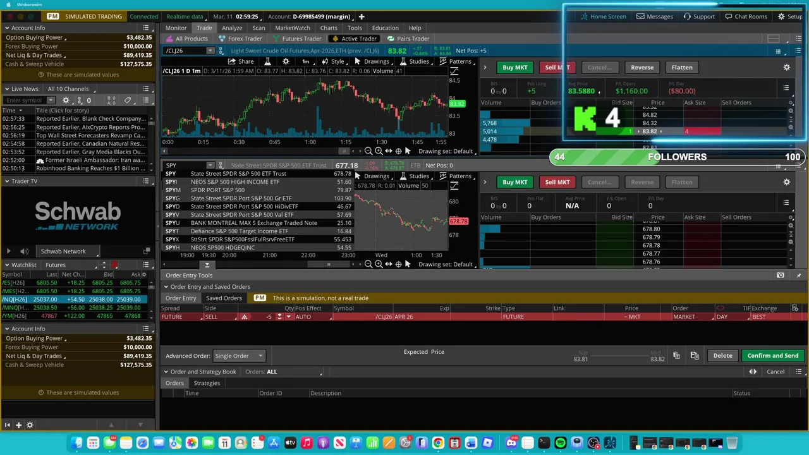Pin the Order Entry Tools panel

(798, 275)
